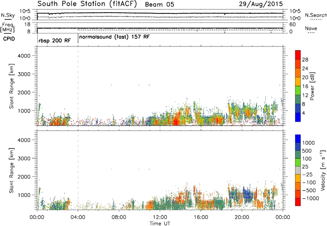Pick the red bottom segment of Velocity colorbar
Viewport: 327px width, 226px height.
click(x=298, y=202)
